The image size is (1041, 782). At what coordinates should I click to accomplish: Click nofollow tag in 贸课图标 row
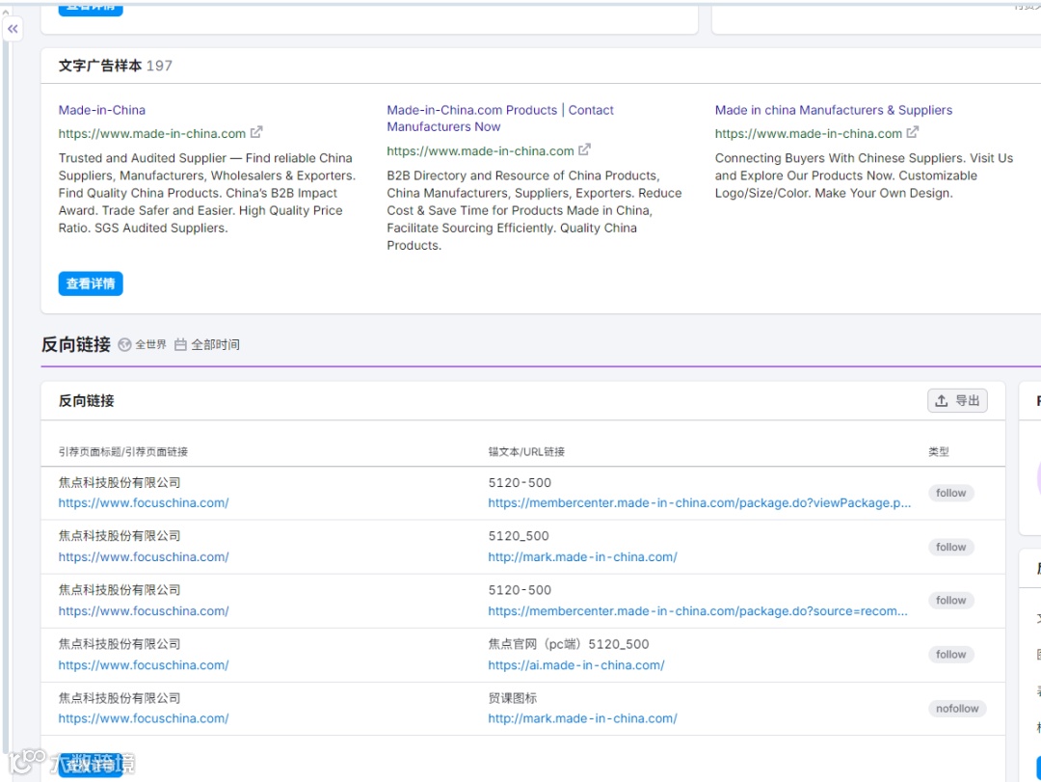tap(957, 709)
